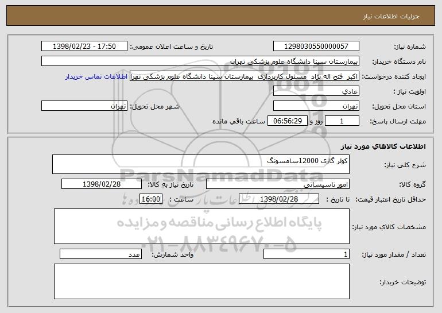Click the label مهلت ارسال پاسخ
The width and height of the screenshot is (442, 313).
click(398, 122)
